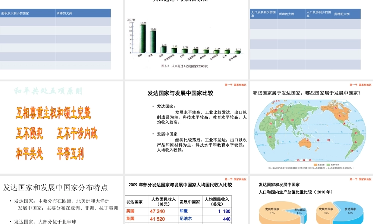The height and width of the screenshot is (224, 373).
Task: Click the 47 240 income value
Action: pos(157,211)
